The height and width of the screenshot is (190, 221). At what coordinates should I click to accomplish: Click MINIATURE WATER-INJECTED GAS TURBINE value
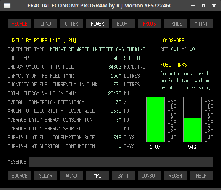(97, 49)
